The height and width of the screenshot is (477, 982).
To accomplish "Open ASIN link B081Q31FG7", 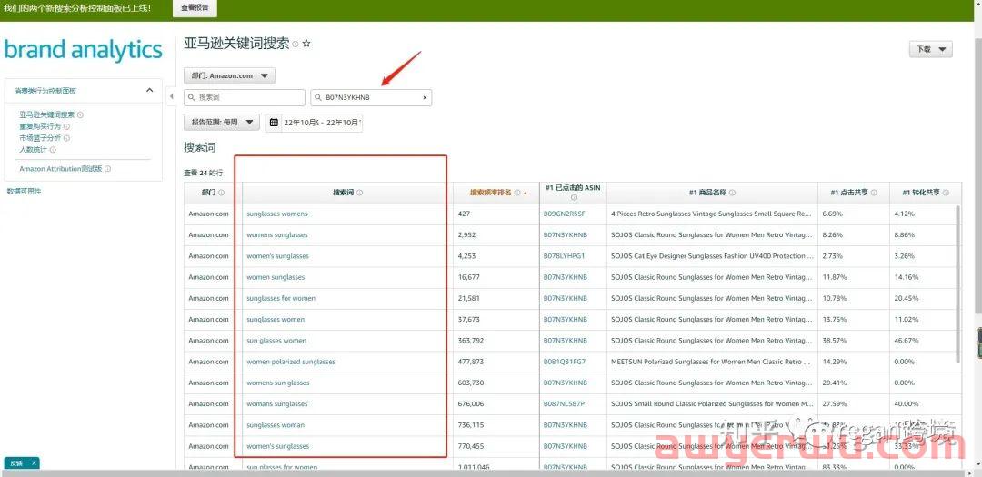I will click(x=565, y=362).
